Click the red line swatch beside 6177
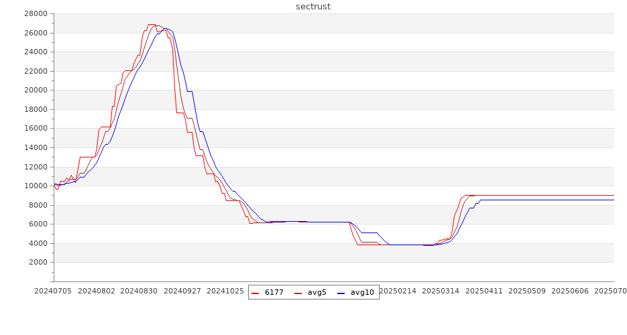Image resolution: width=627 pixels, height=335 pixels. (257, 293)
